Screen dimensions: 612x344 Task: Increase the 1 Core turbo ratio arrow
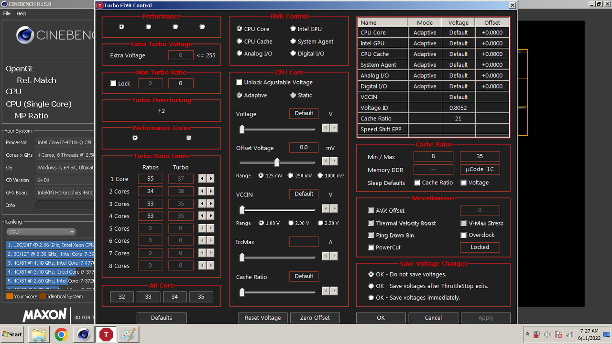click(x=210, y=179)
